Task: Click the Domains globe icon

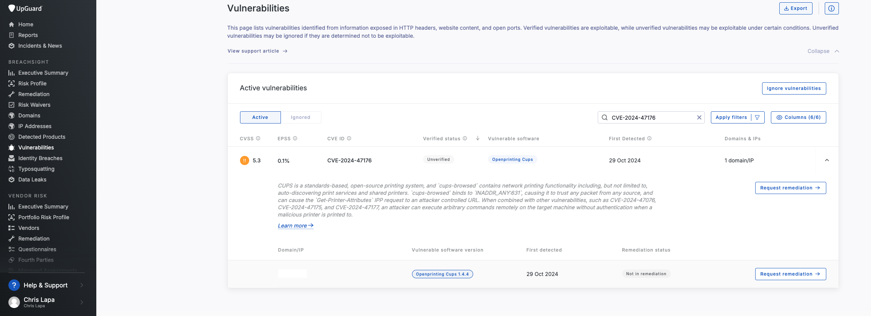Action: 11,115
